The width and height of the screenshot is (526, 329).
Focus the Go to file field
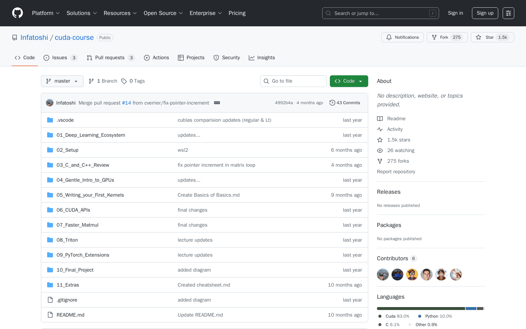point(293,81)
